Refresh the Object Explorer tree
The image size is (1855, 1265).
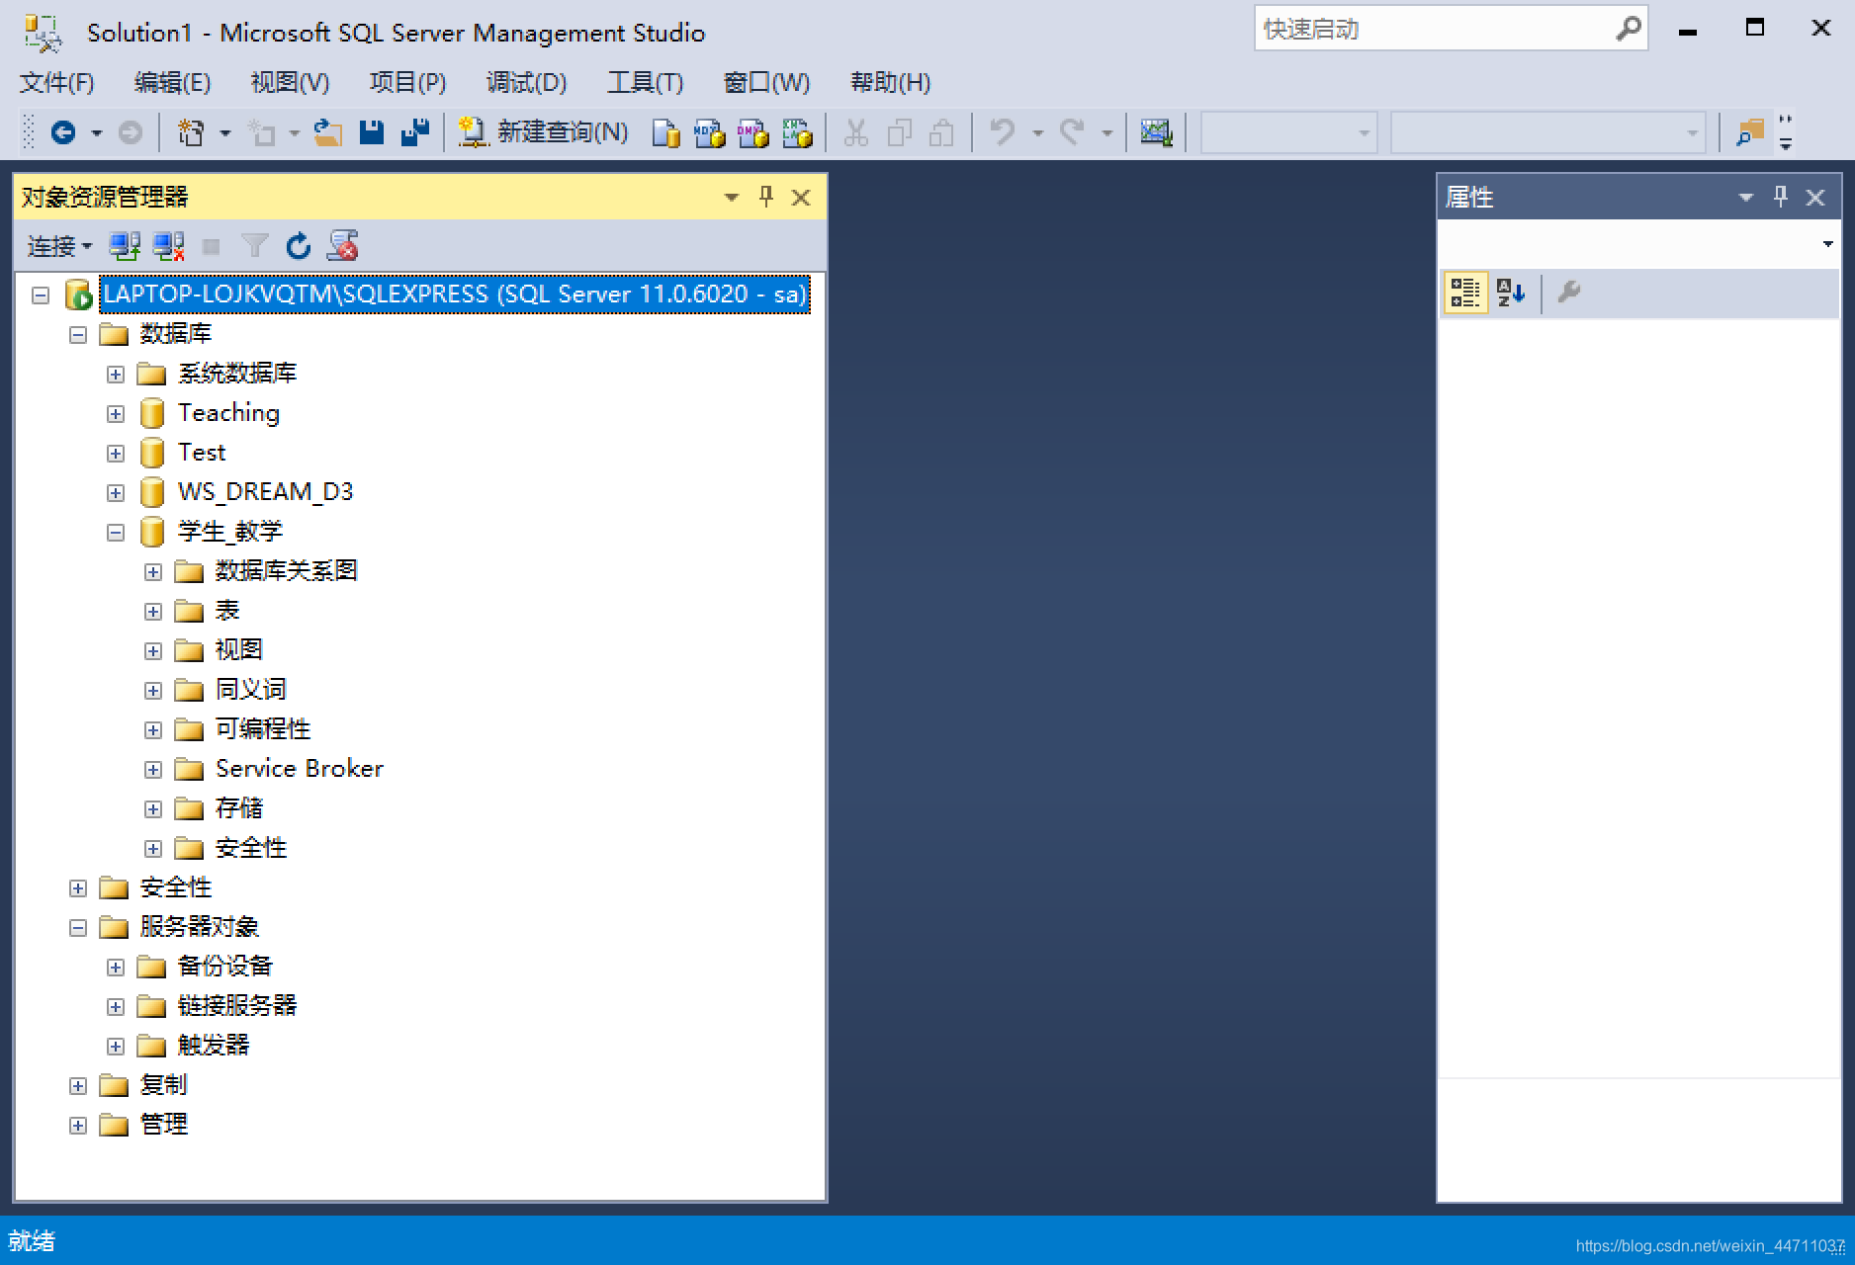coord(299,246)
